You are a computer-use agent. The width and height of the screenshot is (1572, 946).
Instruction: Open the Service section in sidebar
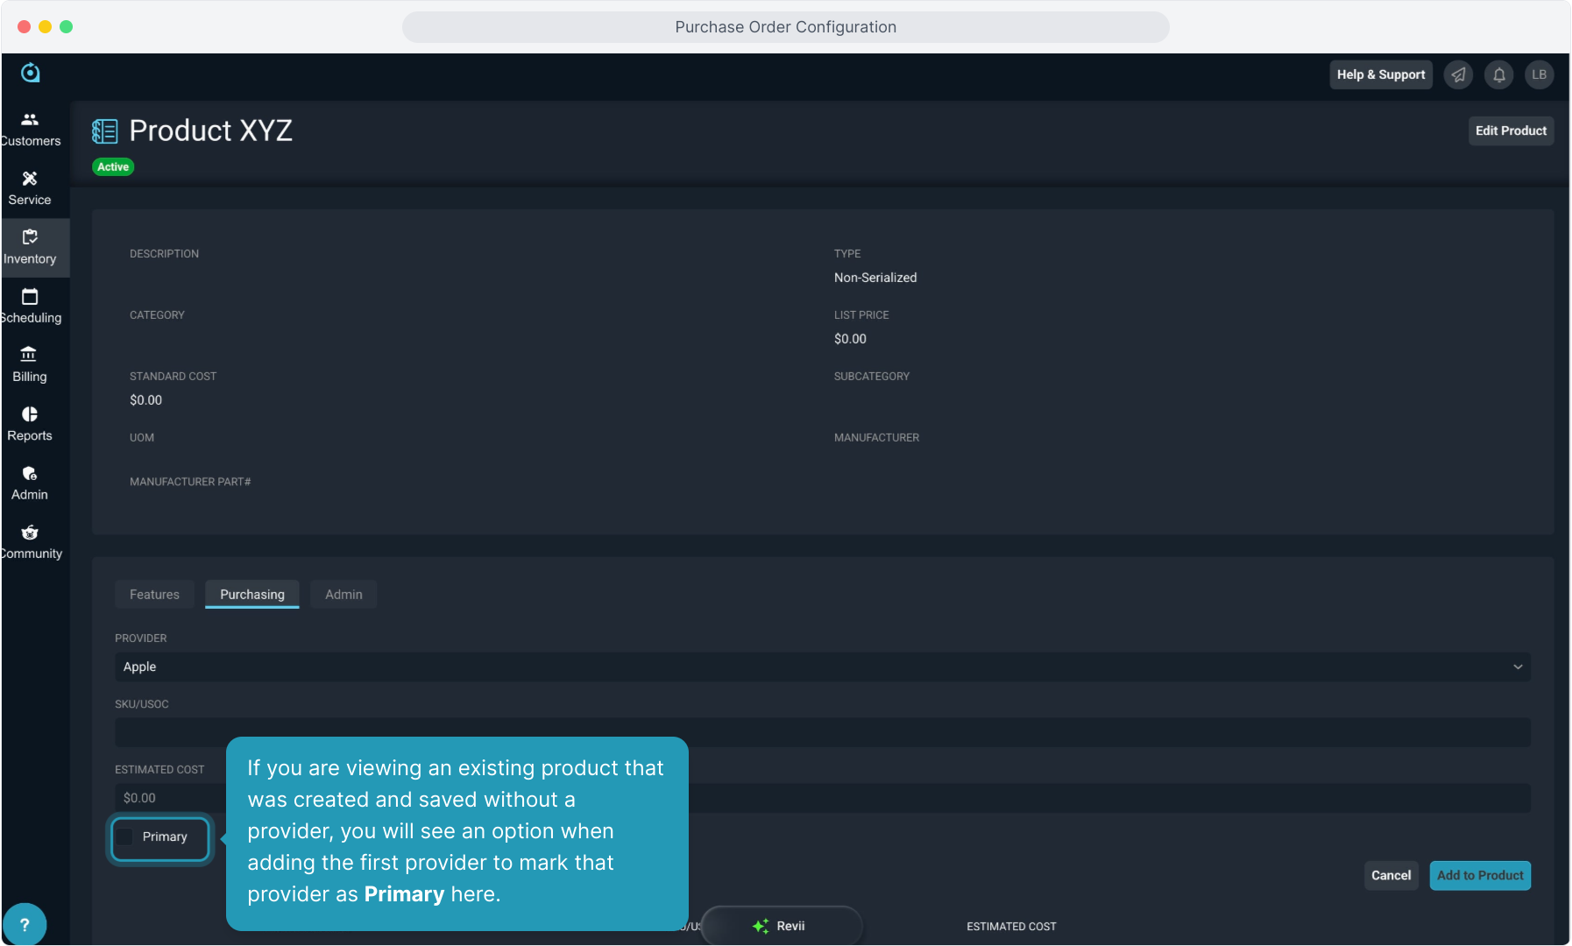pyautogui.click(x=30, y=188)
